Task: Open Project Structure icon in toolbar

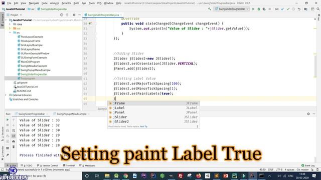Action: coord(305,9)
